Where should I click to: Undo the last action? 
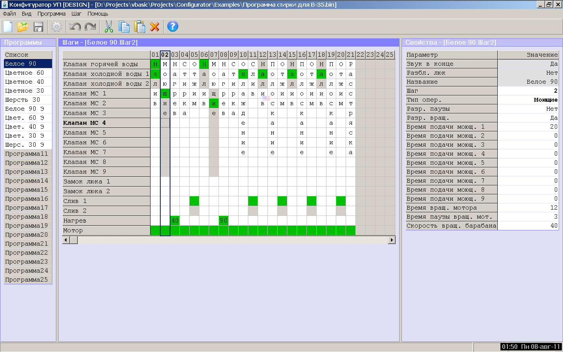coord(75,27)
